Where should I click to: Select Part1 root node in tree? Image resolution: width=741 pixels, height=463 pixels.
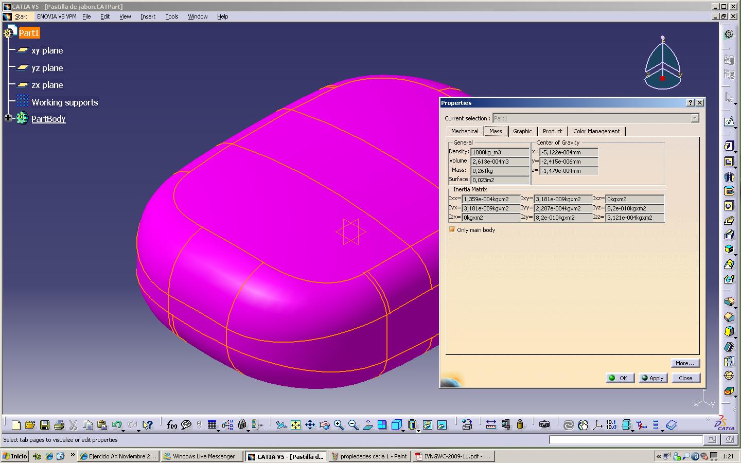(x=29, y=33)
